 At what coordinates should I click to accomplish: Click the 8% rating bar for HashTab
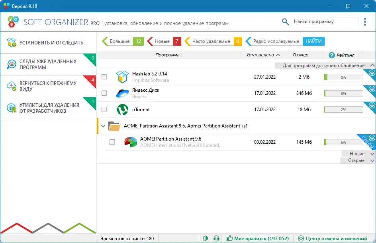coord(343,77)
